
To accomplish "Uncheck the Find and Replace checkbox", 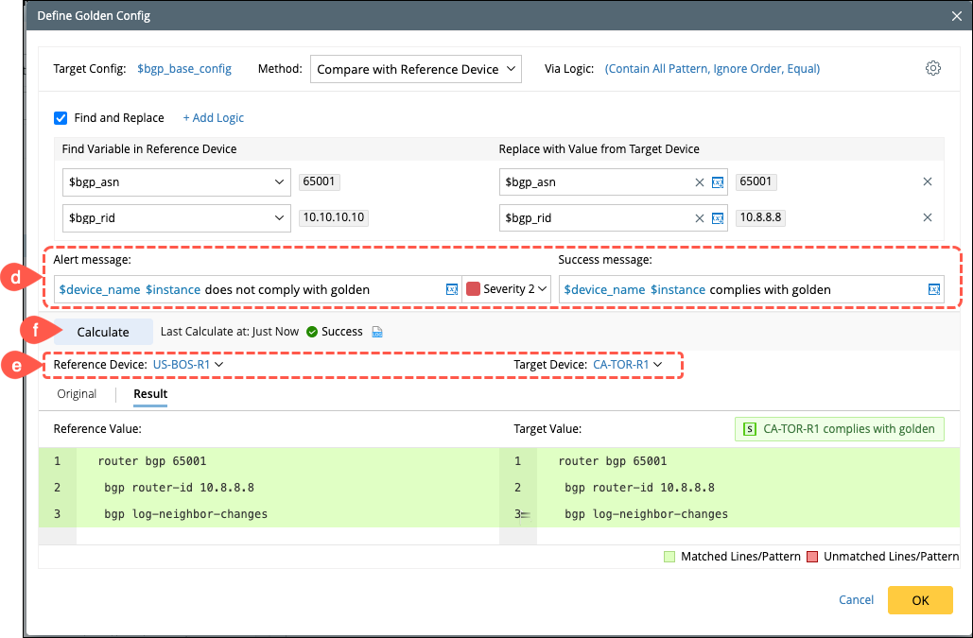I will (61, 118).
